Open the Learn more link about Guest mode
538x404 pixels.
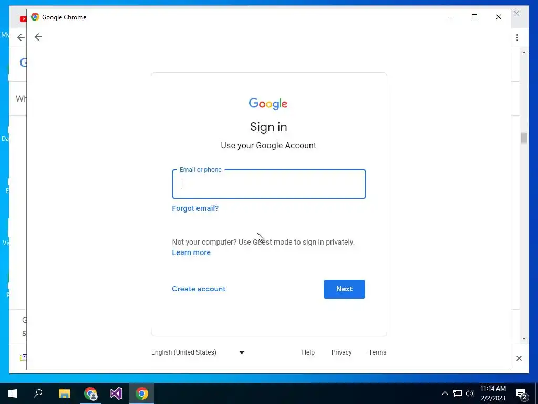(x=191, y=252)
